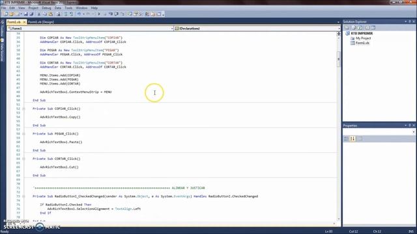Open the (Declarations) method name dropdown
The image size is (417, 234).
coord(339,29)
